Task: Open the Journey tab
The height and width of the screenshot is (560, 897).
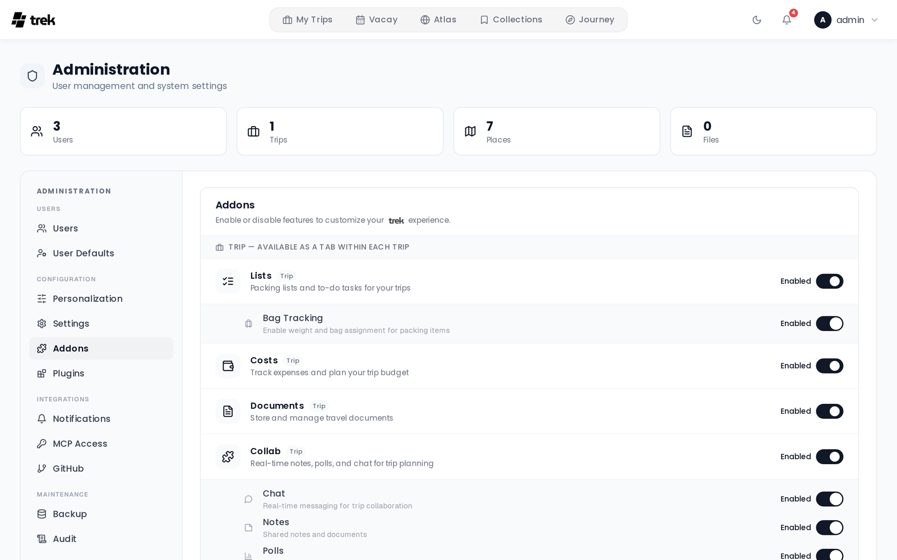Action: coord(590,20)
